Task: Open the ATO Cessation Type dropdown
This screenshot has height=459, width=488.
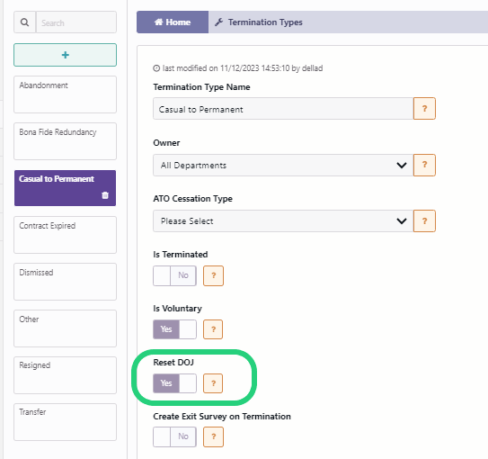Action: pos(283,220)
